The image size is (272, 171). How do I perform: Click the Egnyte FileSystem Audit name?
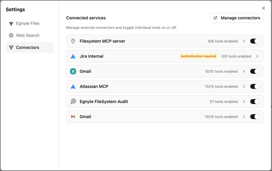(x=104, y=102)
